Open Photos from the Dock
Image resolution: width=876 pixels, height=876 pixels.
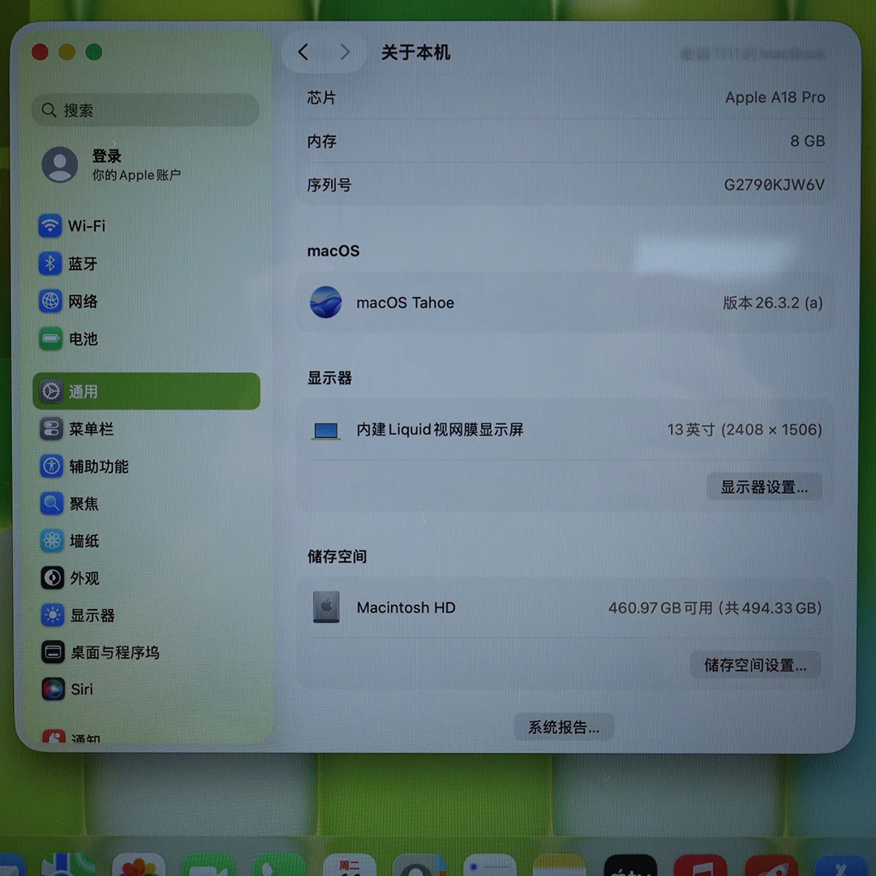click(139, 865)
